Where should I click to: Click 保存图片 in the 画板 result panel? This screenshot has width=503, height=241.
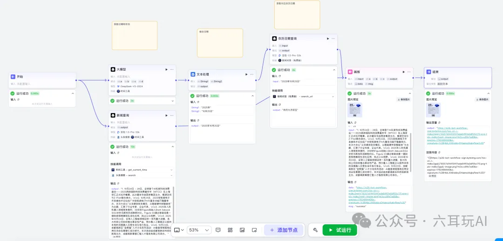[x=404, y=100]
